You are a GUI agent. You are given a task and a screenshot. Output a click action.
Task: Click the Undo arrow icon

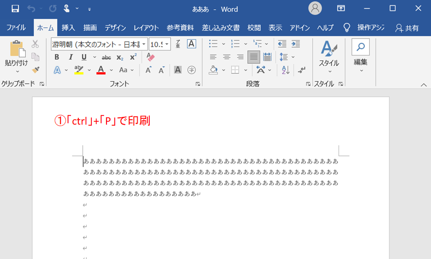pos(31,9)
